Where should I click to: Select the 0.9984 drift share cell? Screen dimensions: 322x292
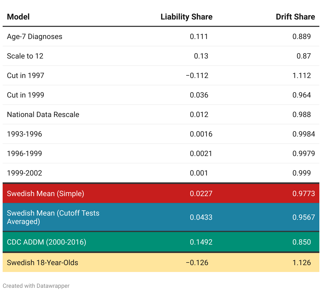click(304, 134)
